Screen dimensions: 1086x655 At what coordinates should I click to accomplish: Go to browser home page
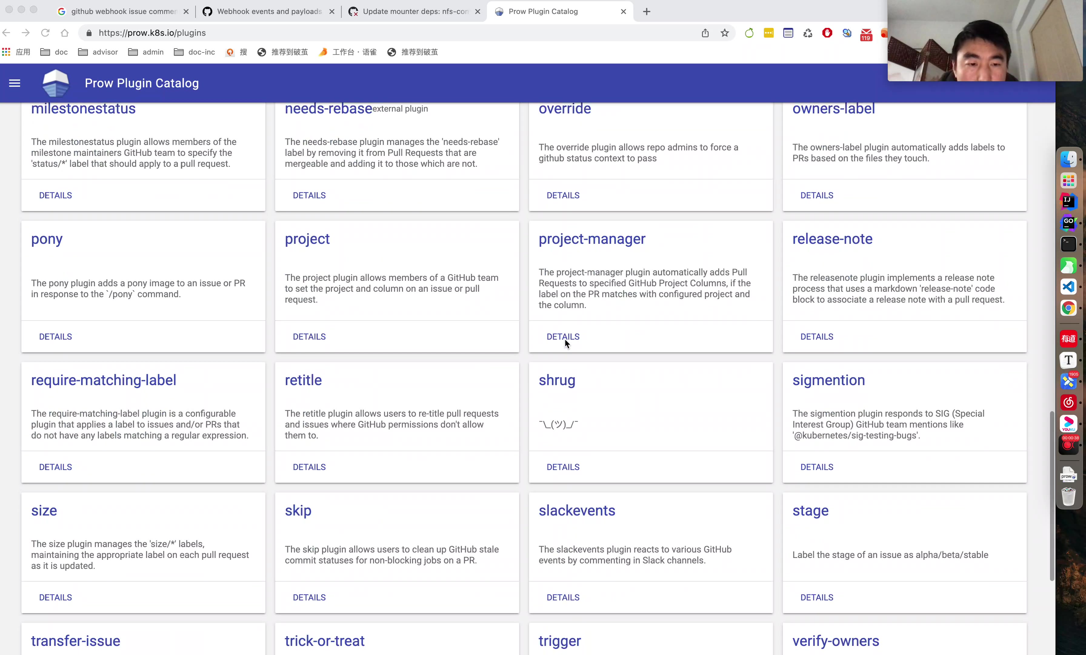(x=65, y=33)
